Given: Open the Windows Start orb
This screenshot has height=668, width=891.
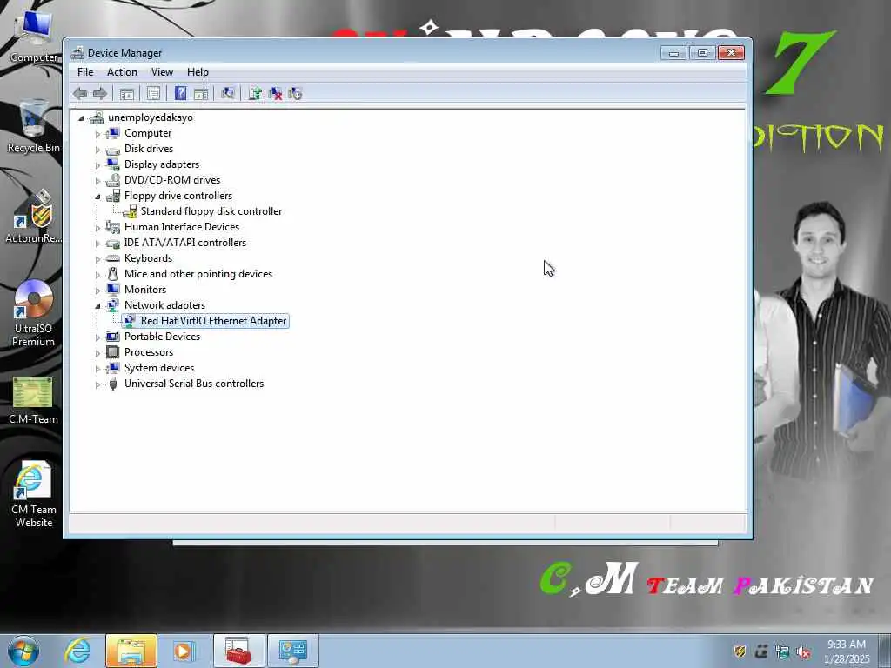Looking at the screenshot, I should [23, 651].
